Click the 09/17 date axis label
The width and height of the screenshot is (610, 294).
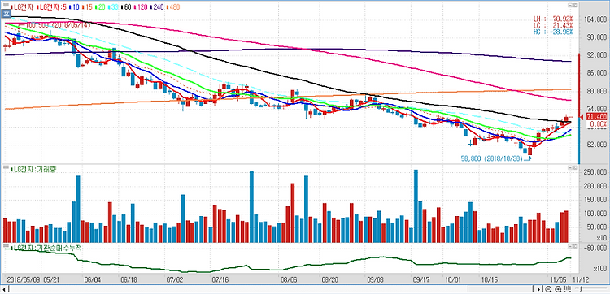click(420, 279)
